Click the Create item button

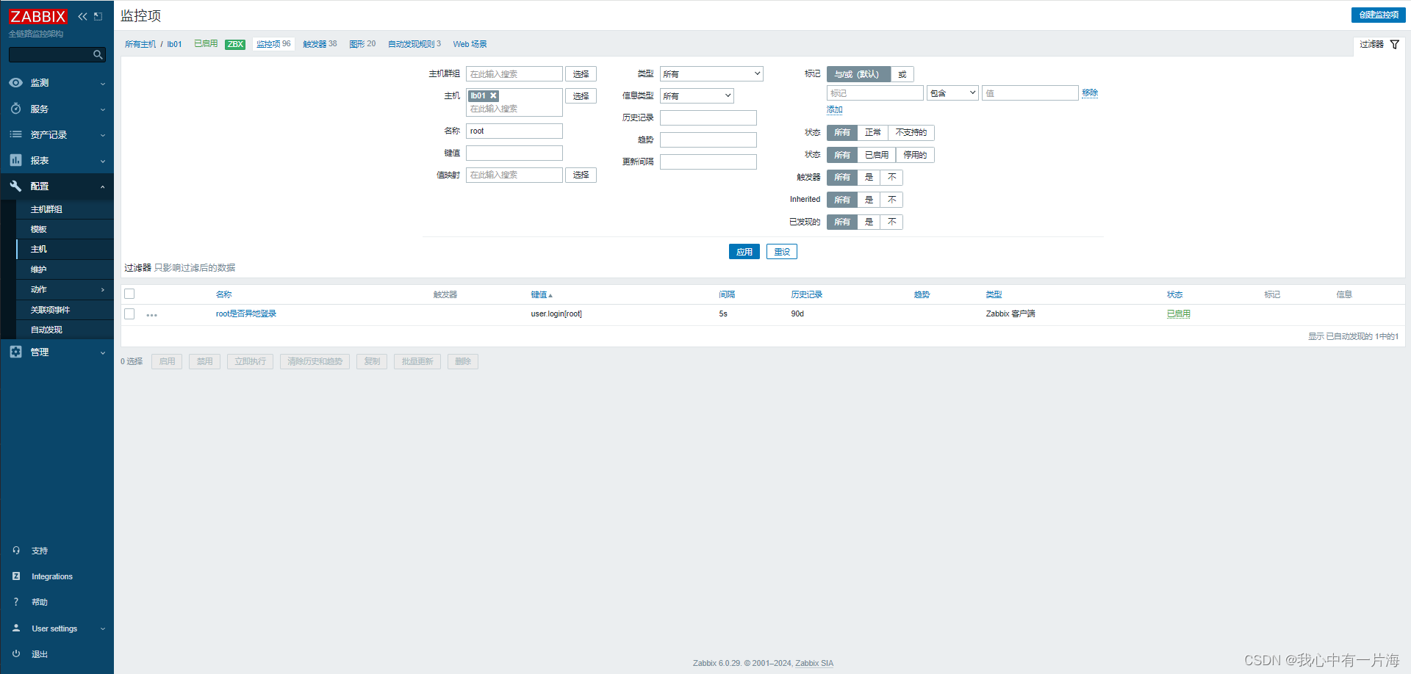pyautogui.click(x=1379, y=15)
